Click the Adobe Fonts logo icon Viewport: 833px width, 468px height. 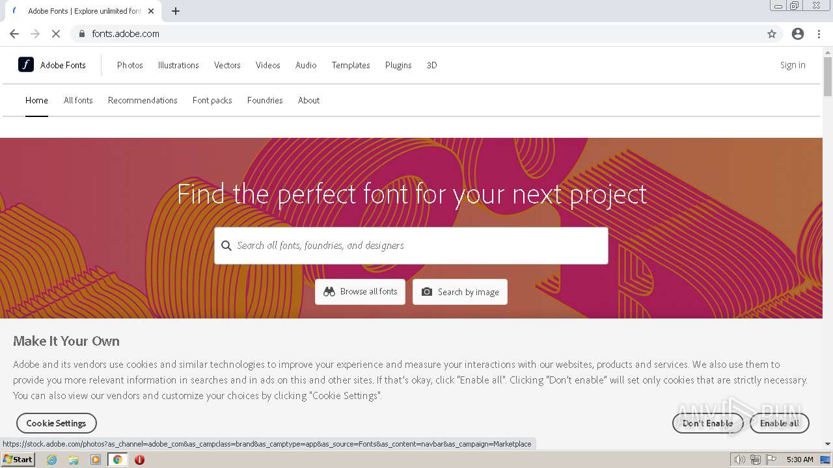point(26,64)
